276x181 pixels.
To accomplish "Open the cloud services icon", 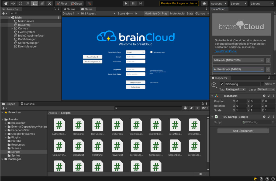I will pyautogui.click(x=204, y=3).
